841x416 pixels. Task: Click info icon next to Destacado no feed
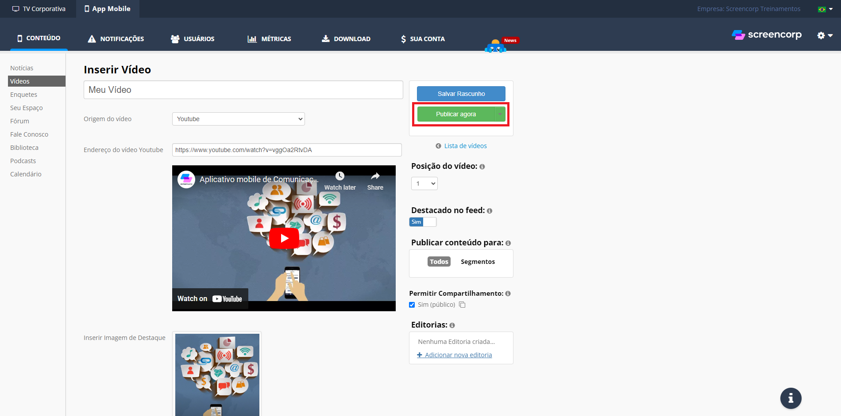point(490,211)
